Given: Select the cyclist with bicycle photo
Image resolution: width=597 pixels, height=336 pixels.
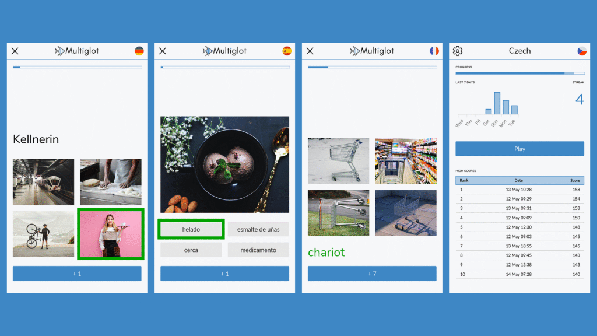Looking at the screenshot, I should pyautogui.click(x=43, y=235).
